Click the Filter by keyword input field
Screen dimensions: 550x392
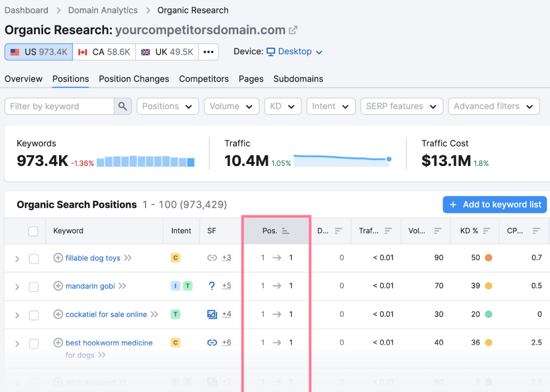59,106
